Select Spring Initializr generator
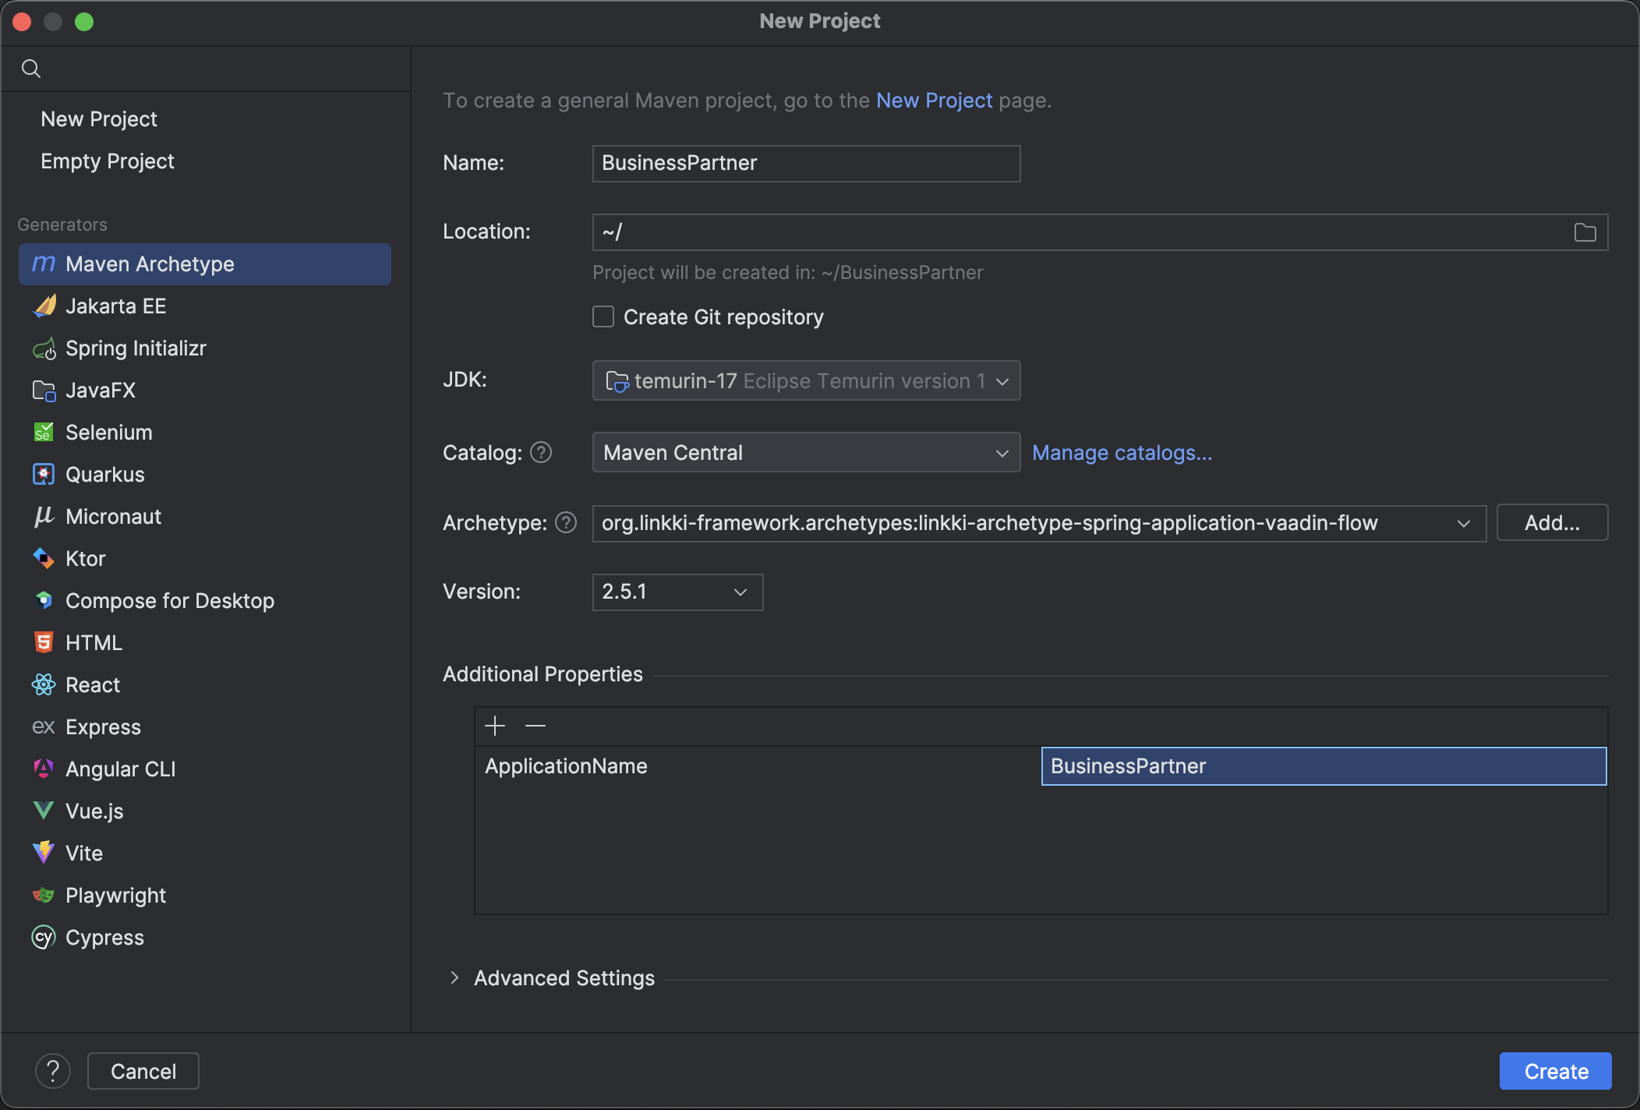The image size is (1640, 1110). tap(205, 348)
